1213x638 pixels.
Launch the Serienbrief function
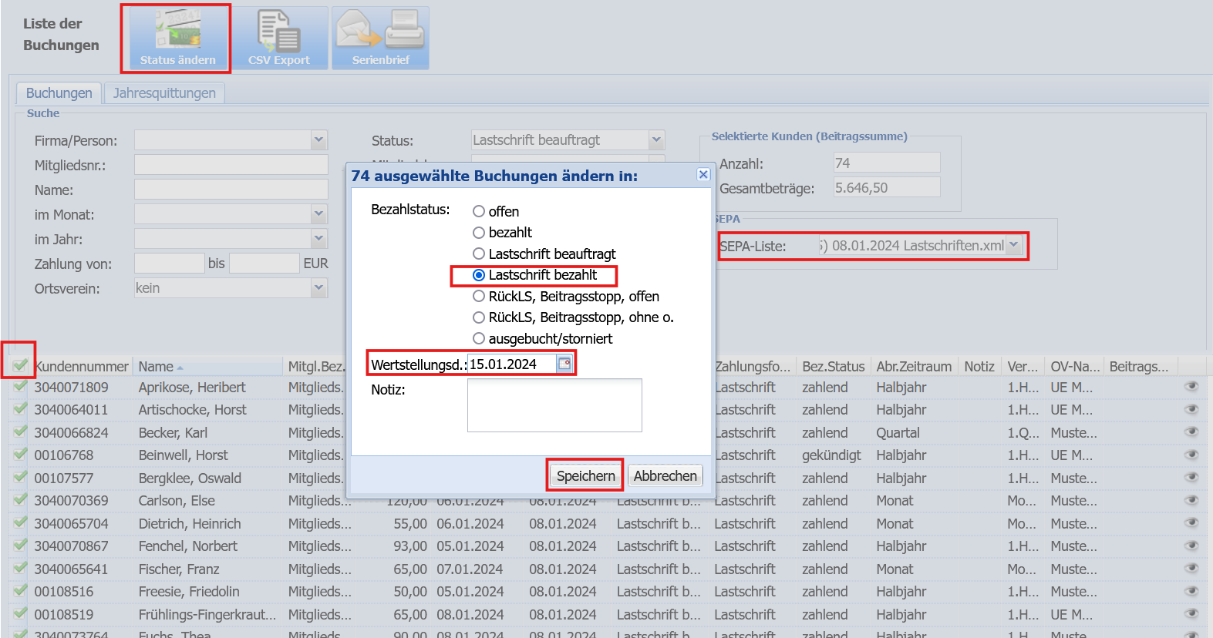coord(380,39)
